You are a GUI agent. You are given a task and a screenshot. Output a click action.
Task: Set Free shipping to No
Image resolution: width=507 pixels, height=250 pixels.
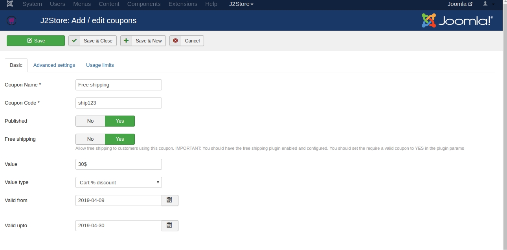click(90, 139)
